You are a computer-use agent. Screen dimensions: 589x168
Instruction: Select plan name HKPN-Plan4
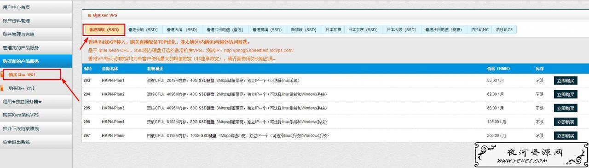pos(113,122)
